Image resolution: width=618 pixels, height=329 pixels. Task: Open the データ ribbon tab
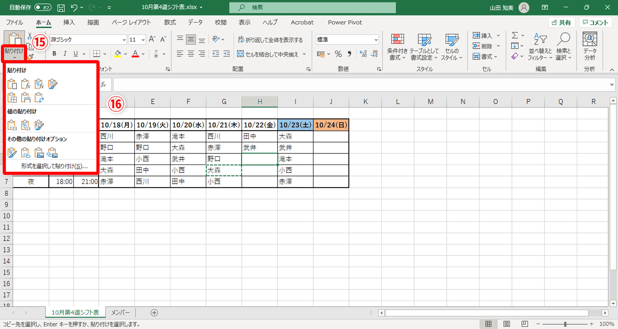click(x=195, y=22)
